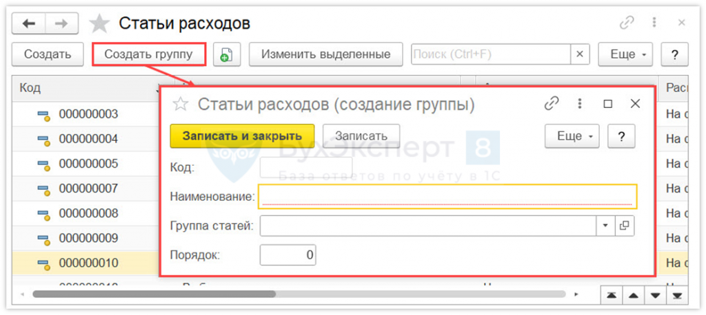This screenshot has width=706, height=315.
Task: Click the forward navigation arrow
Action: [61, 23]
